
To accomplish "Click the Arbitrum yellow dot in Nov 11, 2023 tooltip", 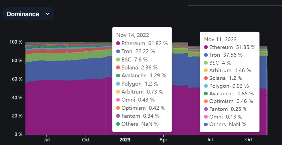I will [x=206, y=70].
